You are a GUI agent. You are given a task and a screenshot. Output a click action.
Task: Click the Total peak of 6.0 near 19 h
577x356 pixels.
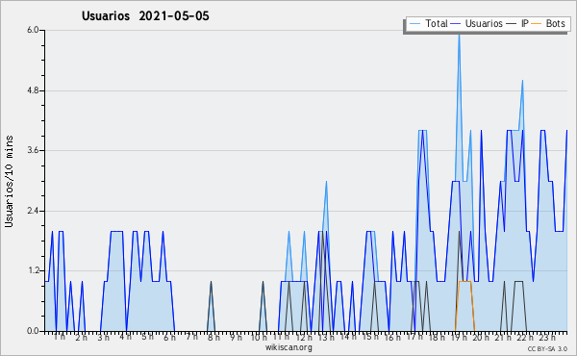459,34
